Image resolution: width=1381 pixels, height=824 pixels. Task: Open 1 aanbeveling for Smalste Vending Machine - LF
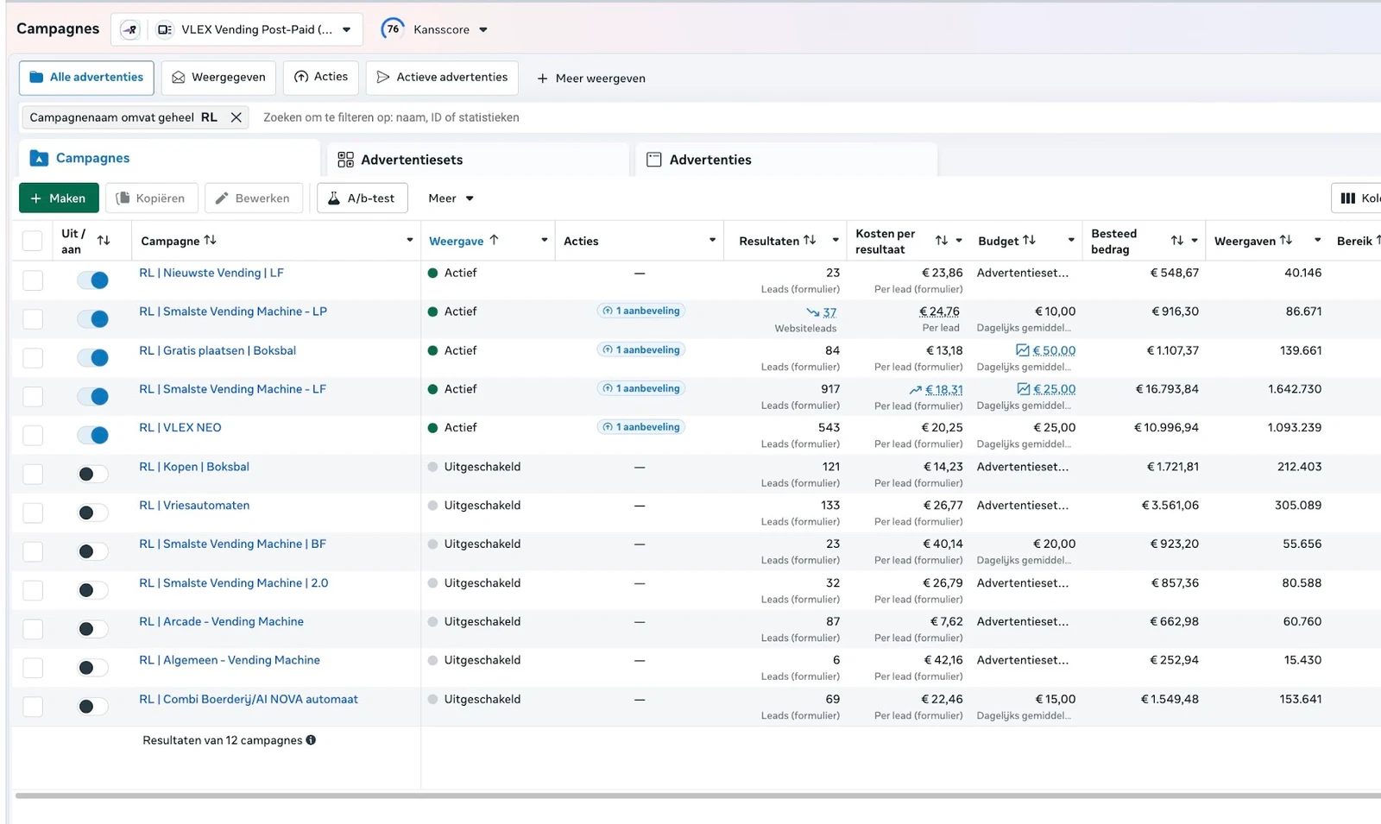click(x=641, y=388)
